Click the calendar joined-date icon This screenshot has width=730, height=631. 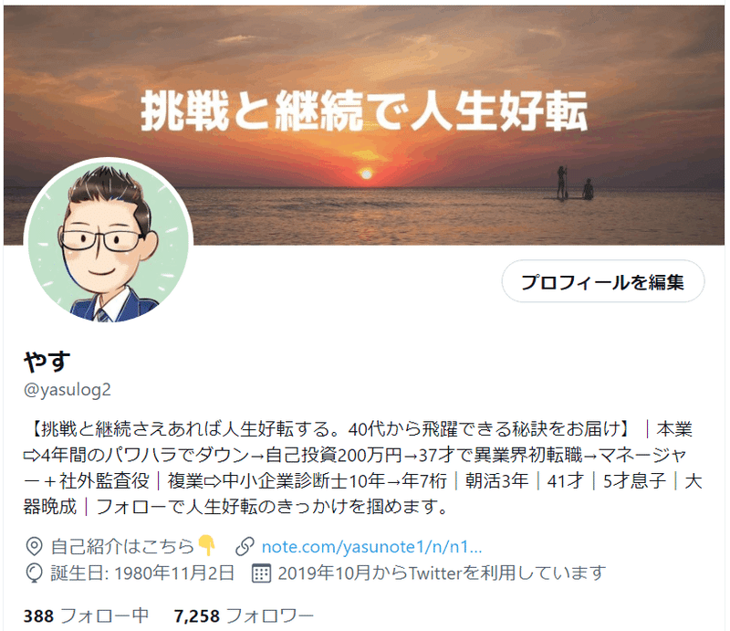coord(261,573)
